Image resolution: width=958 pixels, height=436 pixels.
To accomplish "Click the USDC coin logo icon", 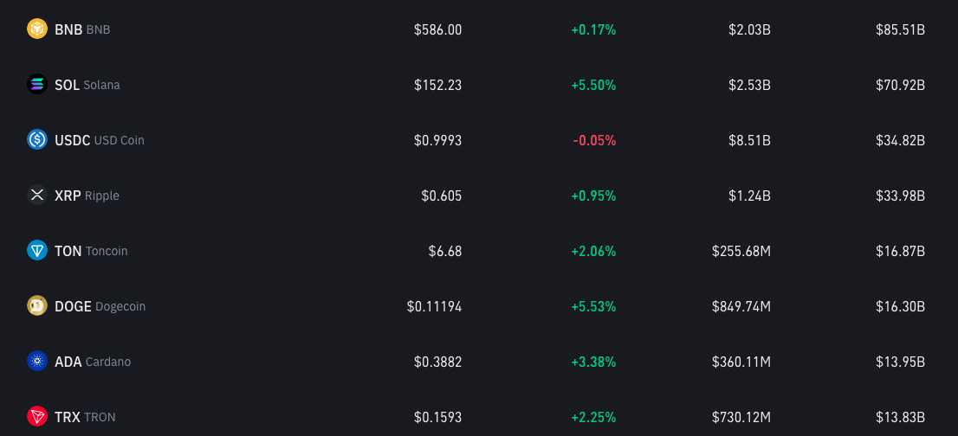I will (x=37, y=139).
